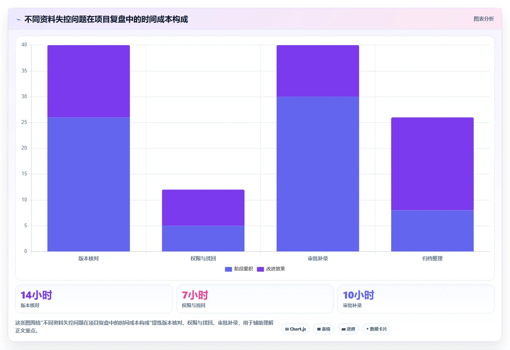Click the blue 阶段累积 legend color box

[x=228, y=269]
